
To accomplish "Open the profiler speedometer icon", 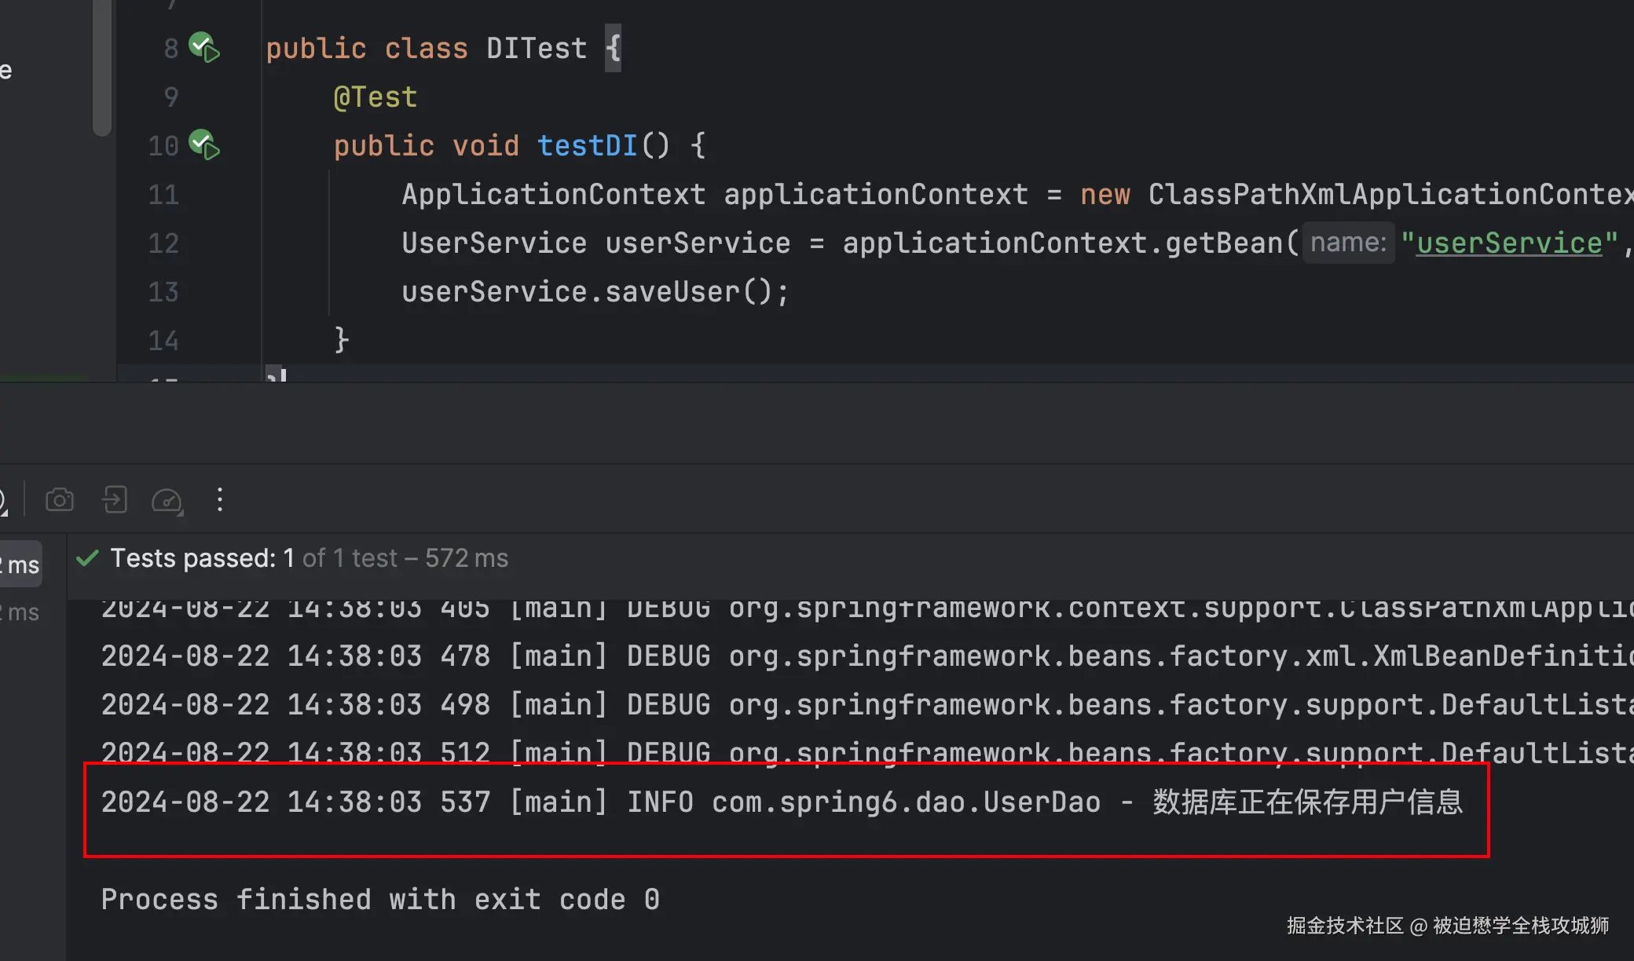I will tap(167, 500).
